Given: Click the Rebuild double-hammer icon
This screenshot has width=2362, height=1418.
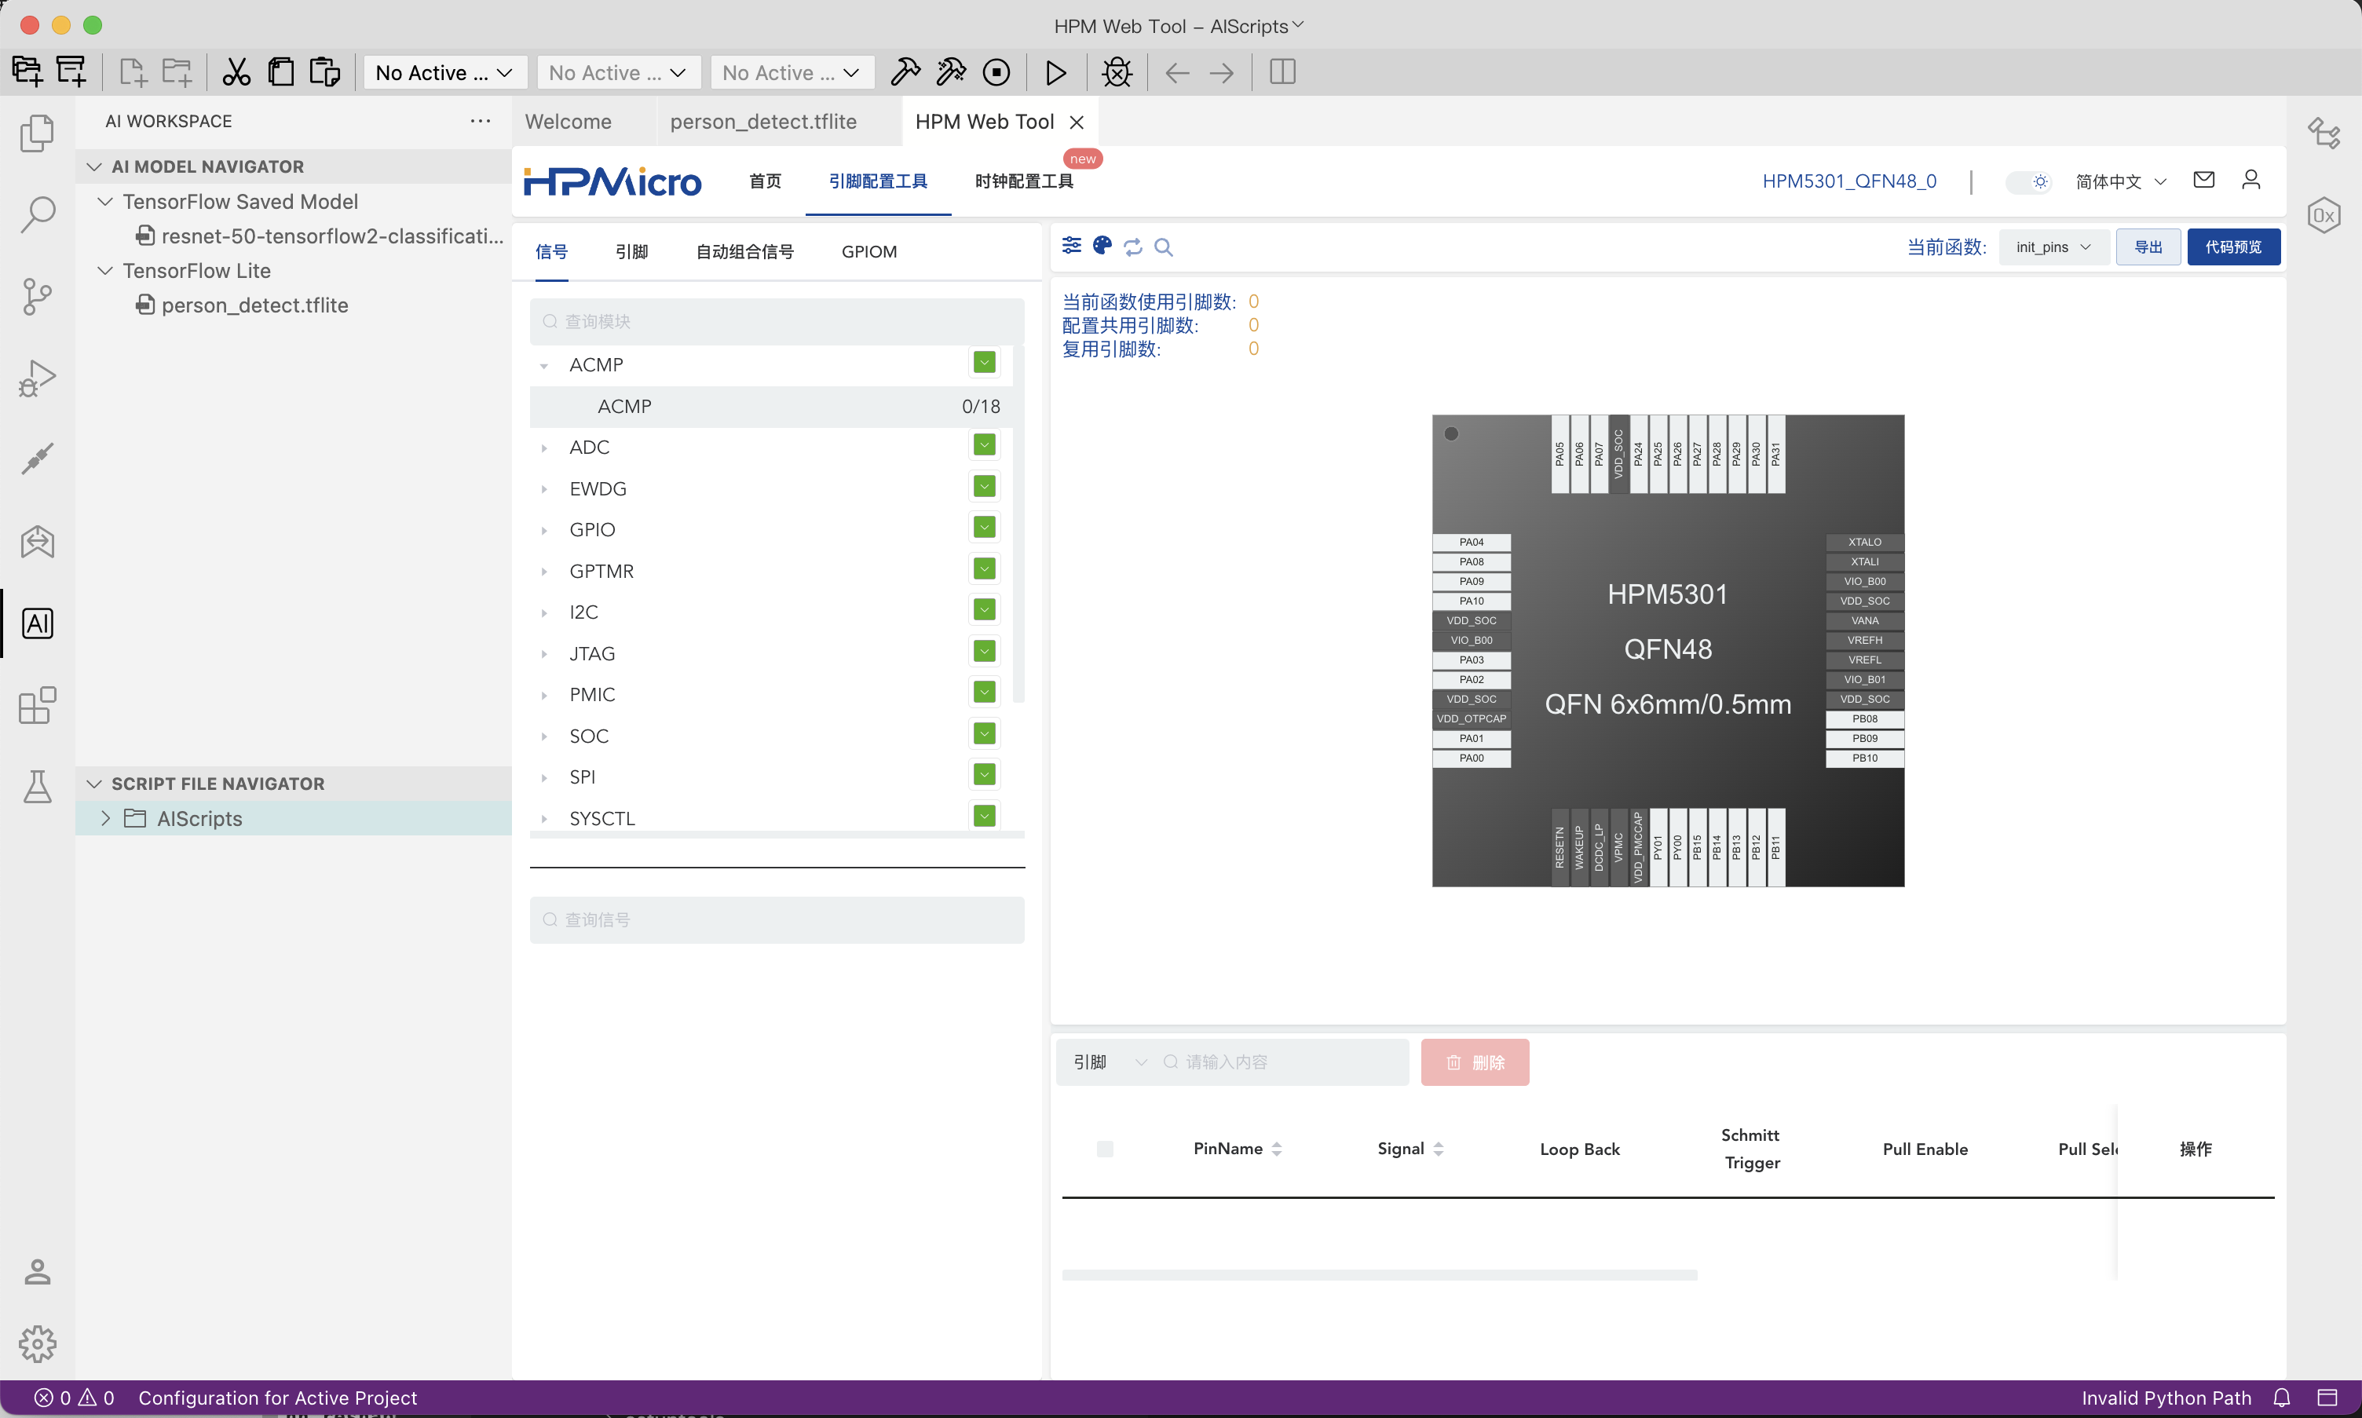Looking at the screenshot, I should (x=951, y=72).
